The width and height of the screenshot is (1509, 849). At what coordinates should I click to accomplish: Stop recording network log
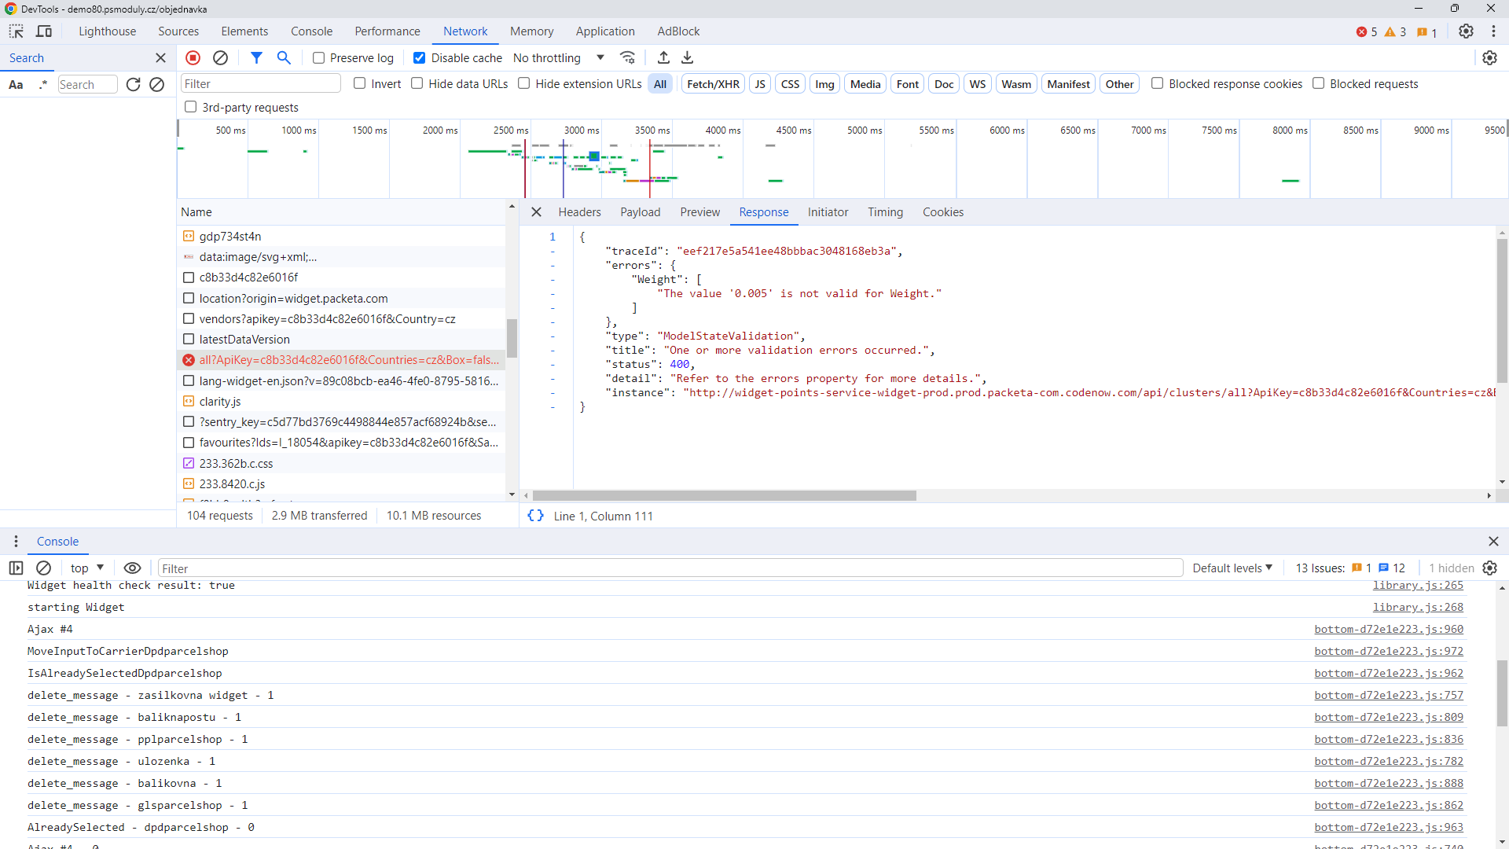(x=193, y=57)
